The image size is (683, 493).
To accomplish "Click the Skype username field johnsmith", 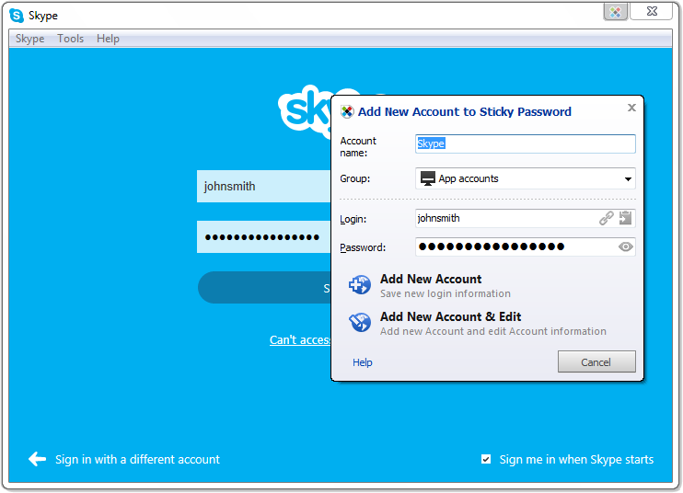I will click(x=264, y=186).
